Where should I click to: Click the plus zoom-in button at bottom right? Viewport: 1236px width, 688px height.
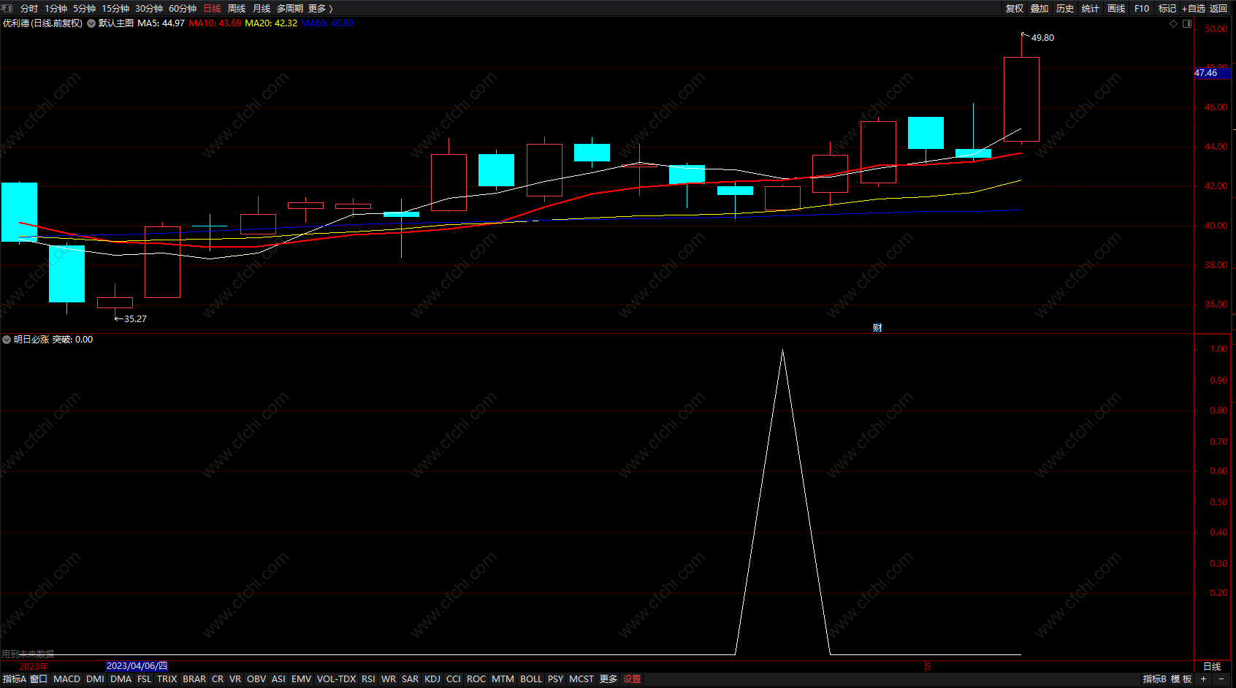[1203, 679]
